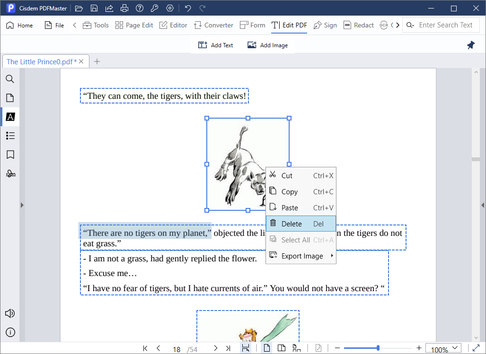Switch to the Converter tab
486x354 pixels.
point(213,25)
